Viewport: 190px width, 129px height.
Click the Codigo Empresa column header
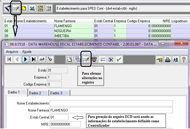(139, 21)
